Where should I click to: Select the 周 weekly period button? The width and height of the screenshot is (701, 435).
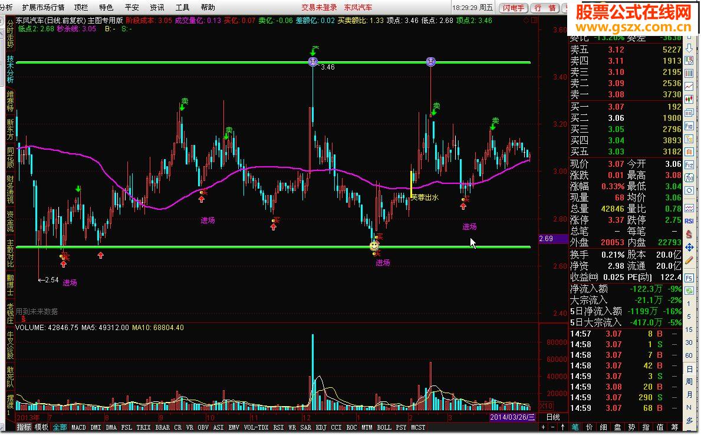pyautogui.click(x=689, y=382)
